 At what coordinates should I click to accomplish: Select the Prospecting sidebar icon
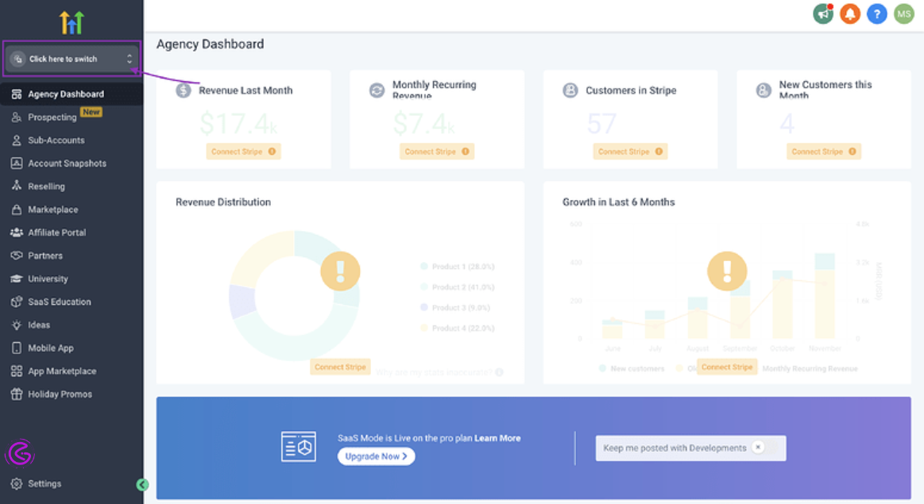tap(17, 117)
